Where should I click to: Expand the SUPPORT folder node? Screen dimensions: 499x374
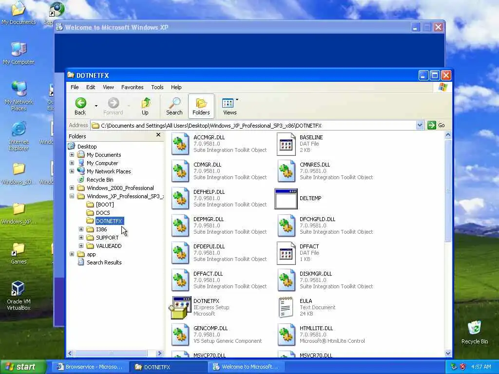(x=81, y=237)
